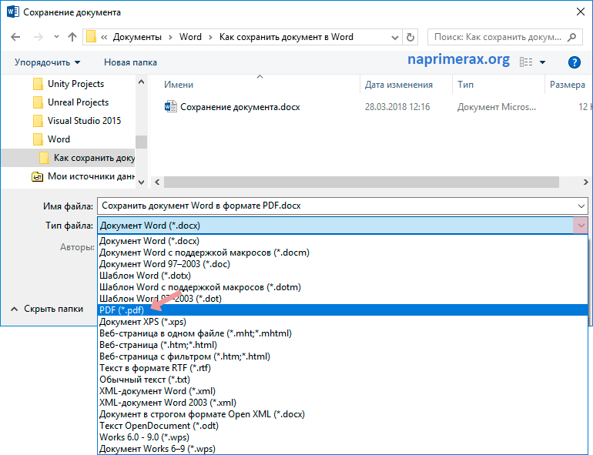Image resolution: width=593 pixels, height=455 pixels.
Task: Go up one folder level arrow
Action: (x=72, y=37)
